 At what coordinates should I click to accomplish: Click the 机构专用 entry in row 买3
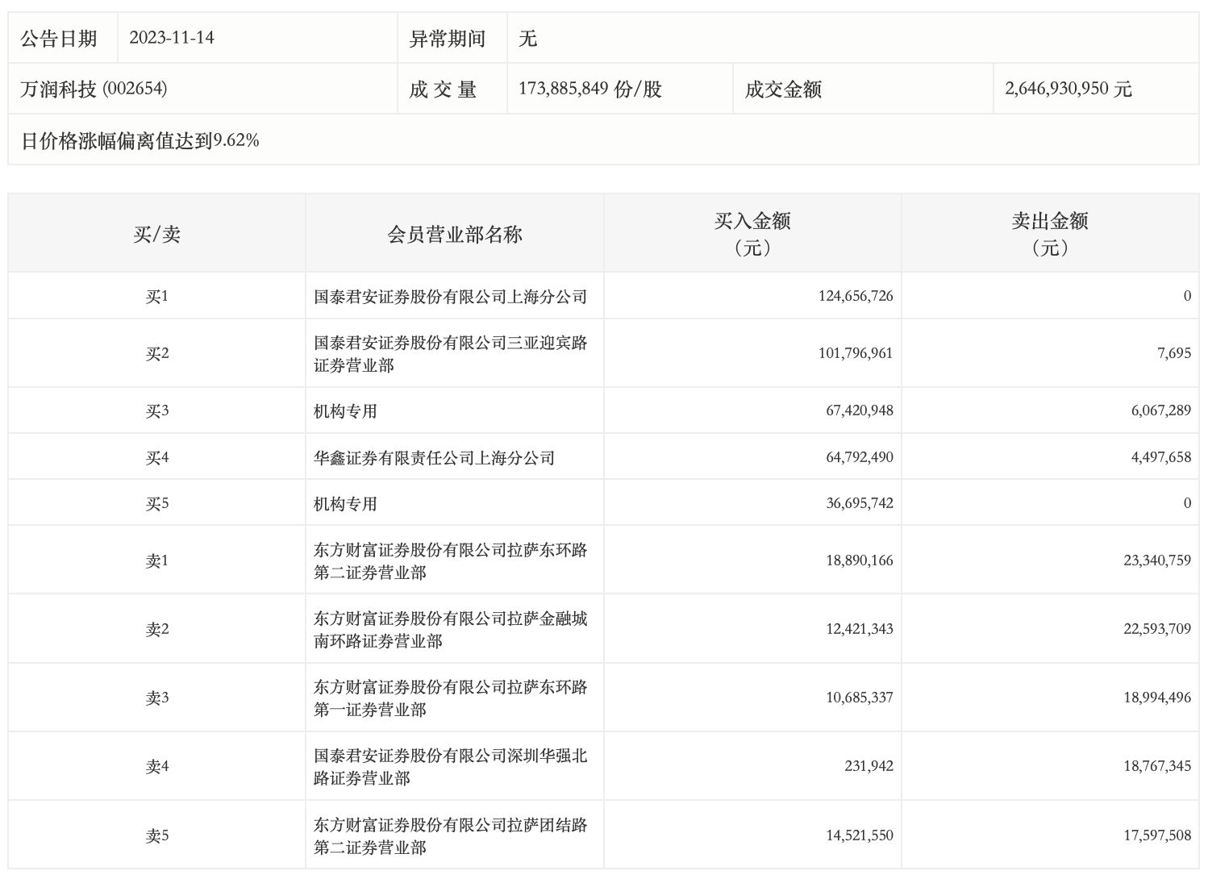point(345,411)
